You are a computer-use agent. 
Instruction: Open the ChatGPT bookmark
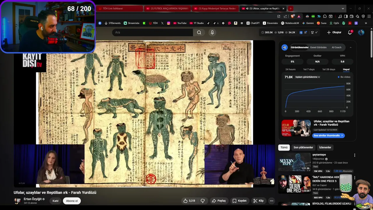(x=253, y=23)
